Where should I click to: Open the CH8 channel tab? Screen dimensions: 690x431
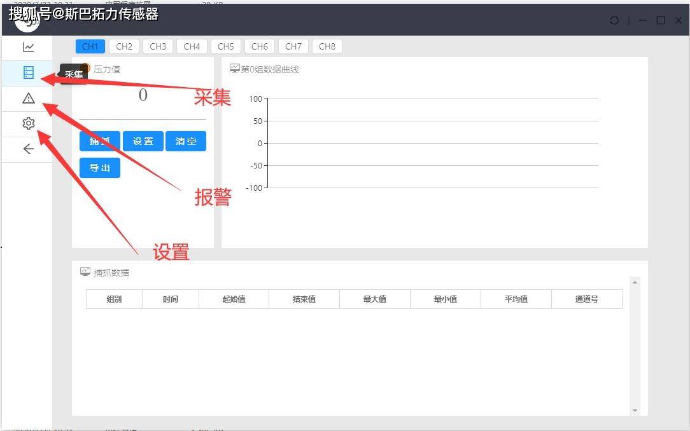[x=327, y=46]
